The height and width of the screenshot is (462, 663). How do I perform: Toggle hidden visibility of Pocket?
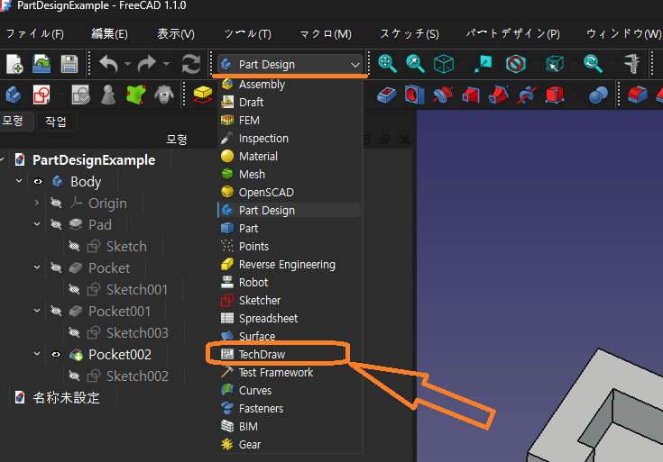click(x=56, y=267)
